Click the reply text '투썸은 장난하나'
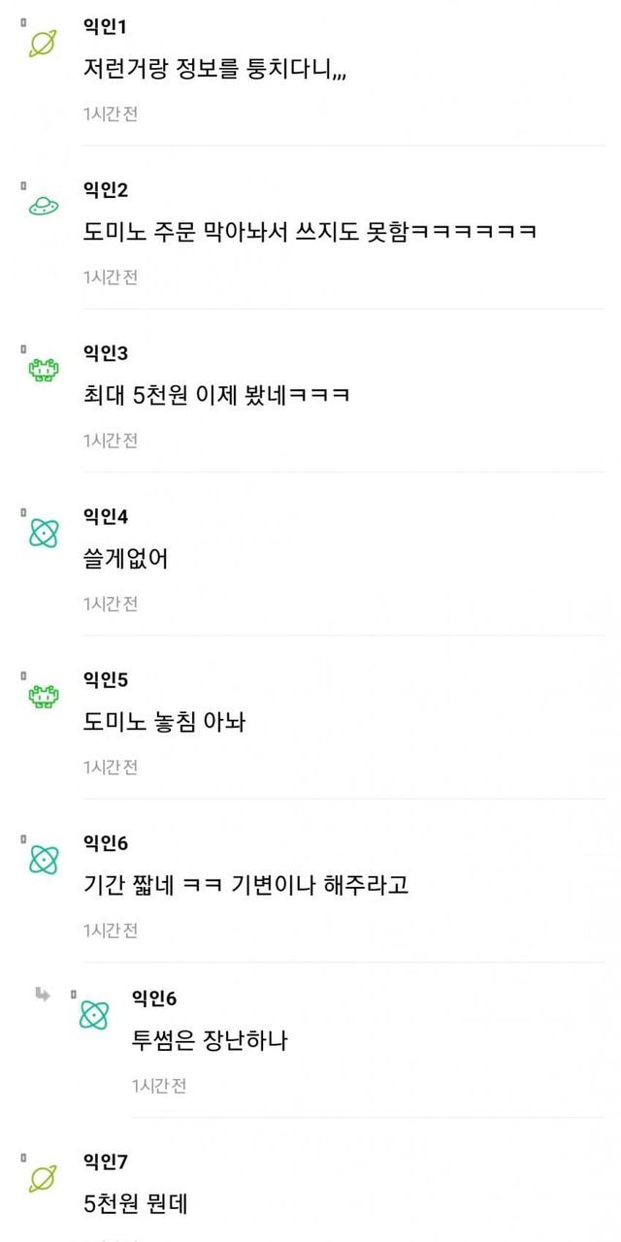The image size is (621, 1242). (210, 1041)
